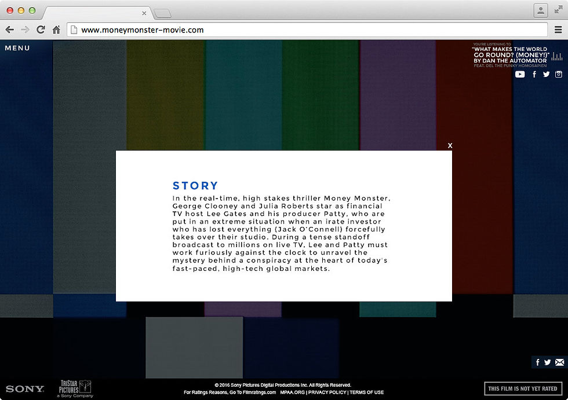
Task: Click the TriStar Pictures logo
Action: 75,389
